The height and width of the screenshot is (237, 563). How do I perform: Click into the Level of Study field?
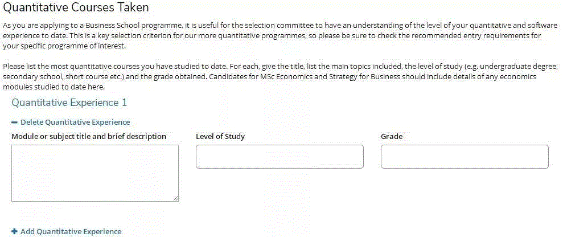click(x=280, y=157)
